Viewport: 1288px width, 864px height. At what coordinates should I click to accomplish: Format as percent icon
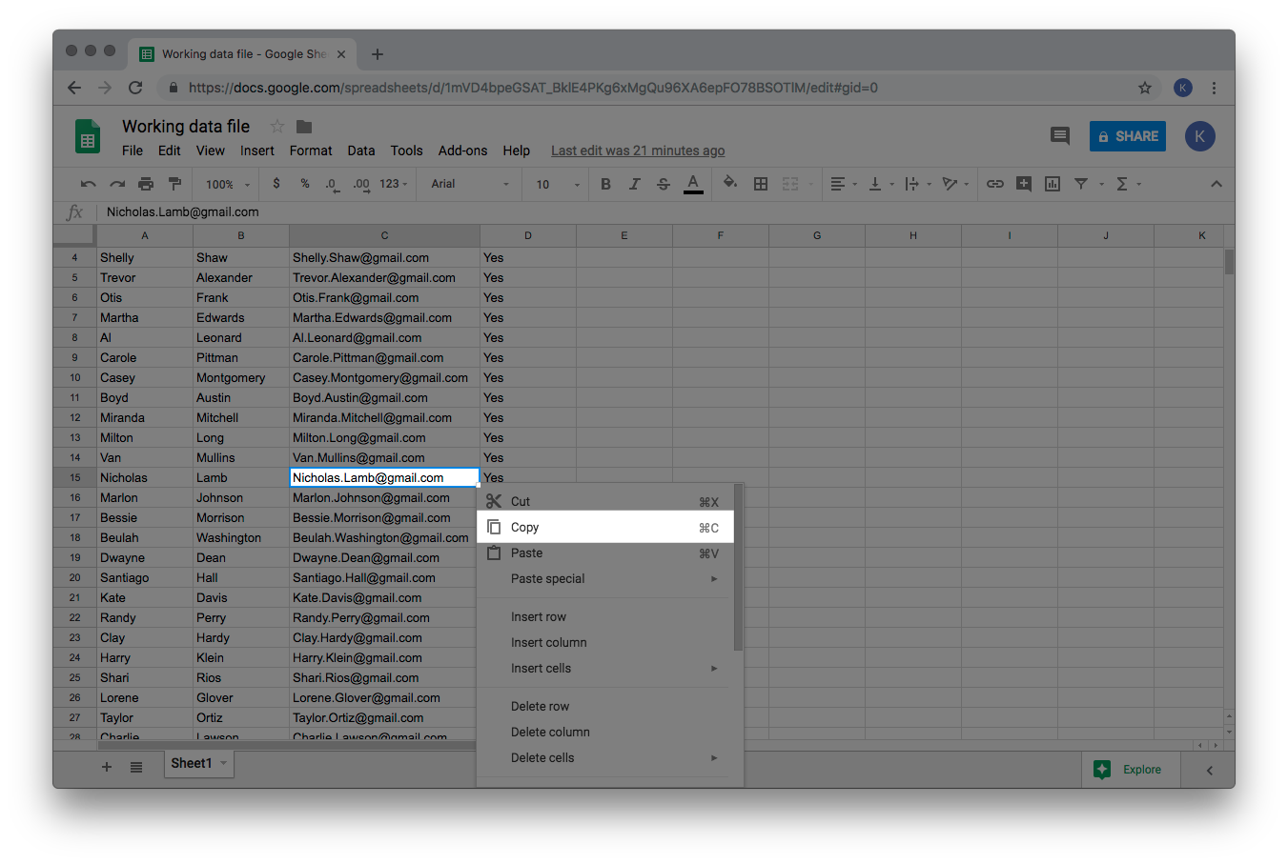click(305, 184)
